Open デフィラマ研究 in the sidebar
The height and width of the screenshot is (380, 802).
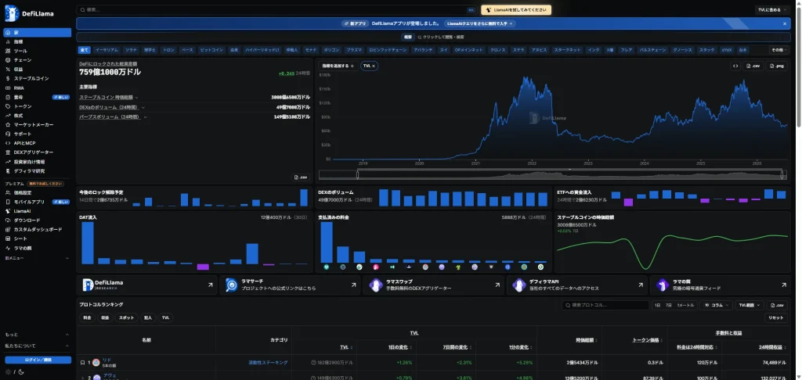click(38, 171)
